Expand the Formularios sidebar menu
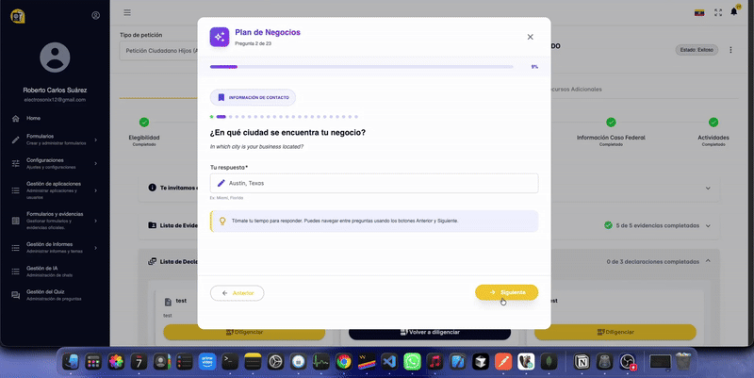 point(55,140)
